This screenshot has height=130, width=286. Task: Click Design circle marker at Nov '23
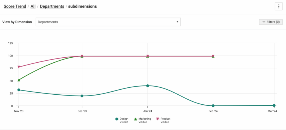(x=19, y=90)
